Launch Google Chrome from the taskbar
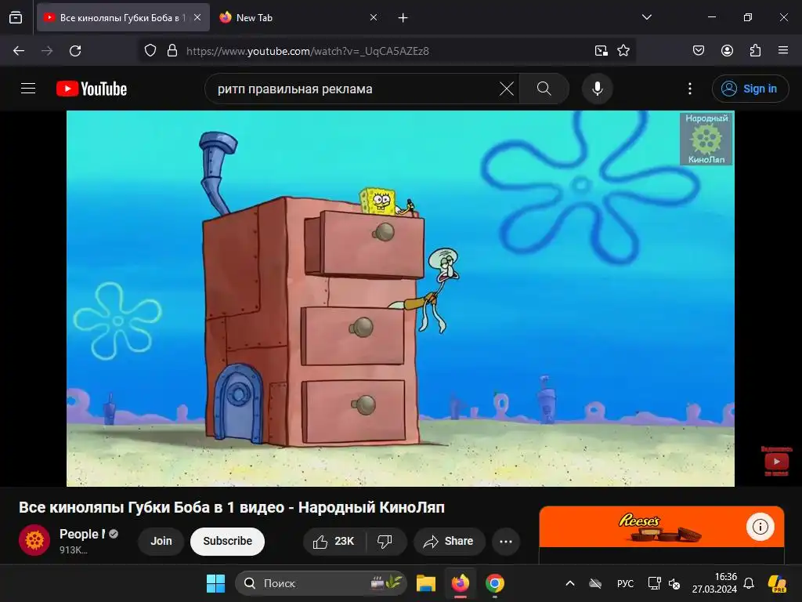 click(495, 583)
